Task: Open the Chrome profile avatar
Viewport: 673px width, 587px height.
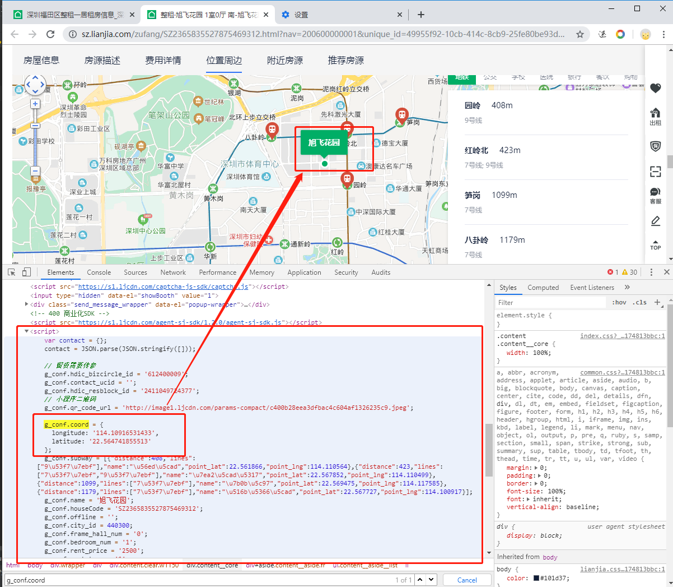Action: coord(646,34)
